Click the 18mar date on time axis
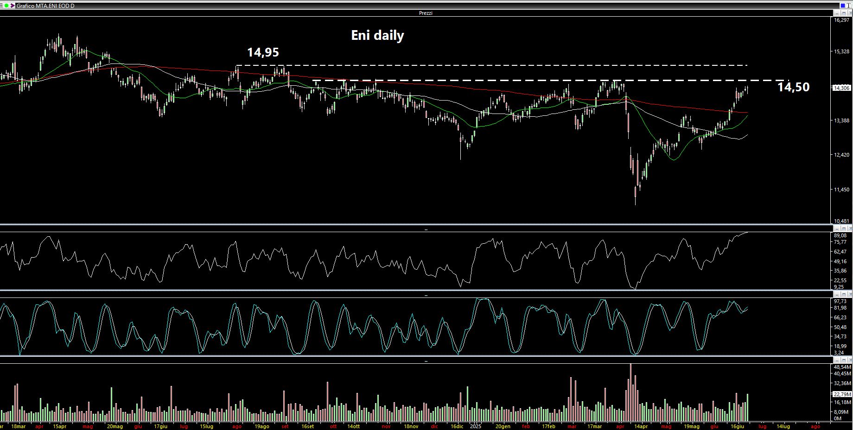Image resolution: width=853 pixels, height=430 pixels. 19,426
